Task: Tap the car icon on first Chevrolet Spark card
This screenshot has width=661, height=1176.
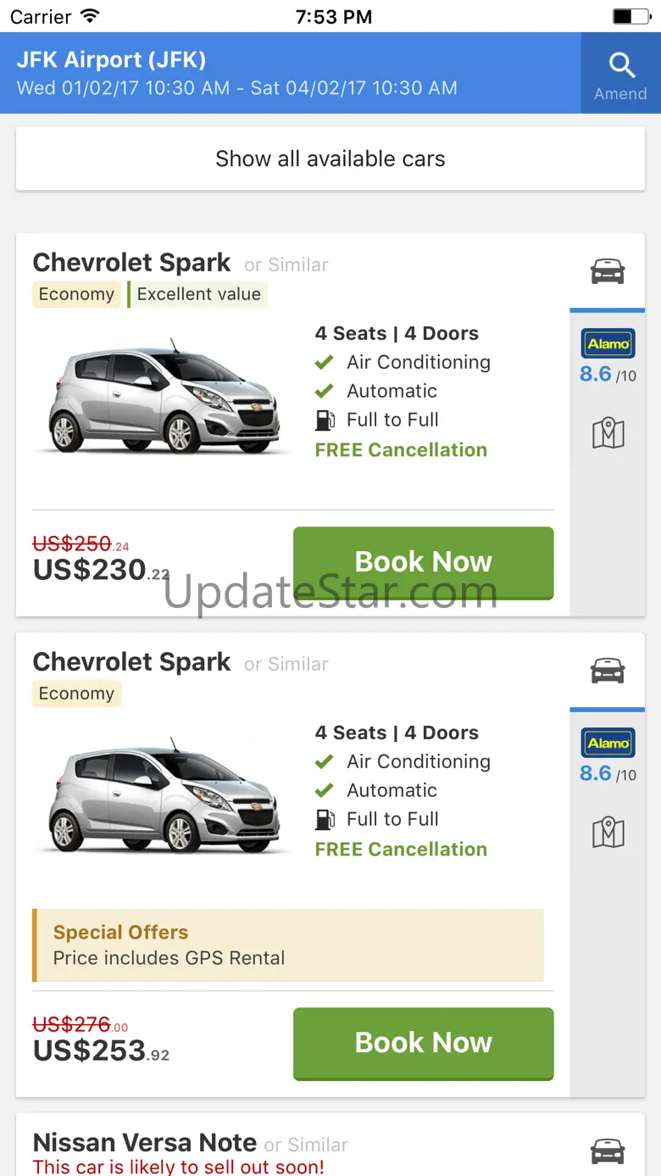Action: click(x=608, y=271)
